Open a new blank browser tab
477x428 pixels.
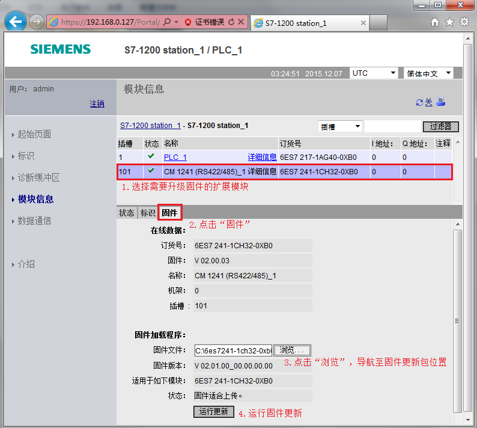click(378, 23)
